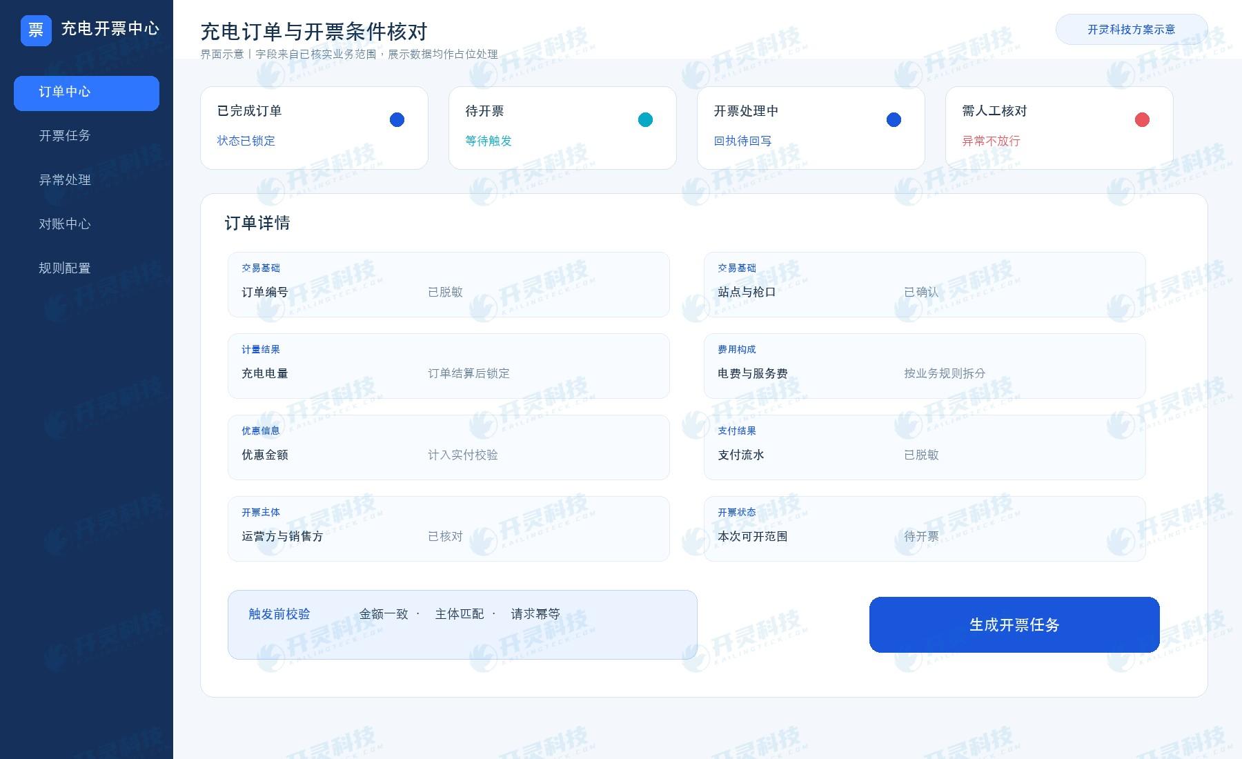Click the 异常不放行 status text
Screen dimensions: 1242x759
pos(991,141)
